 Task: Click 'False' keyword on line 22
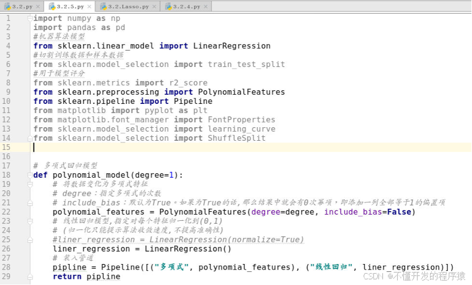point(399,212)
